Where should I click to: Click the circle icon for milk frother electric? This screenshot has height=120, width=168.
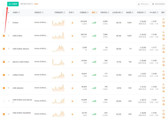[x=163, y=48]
